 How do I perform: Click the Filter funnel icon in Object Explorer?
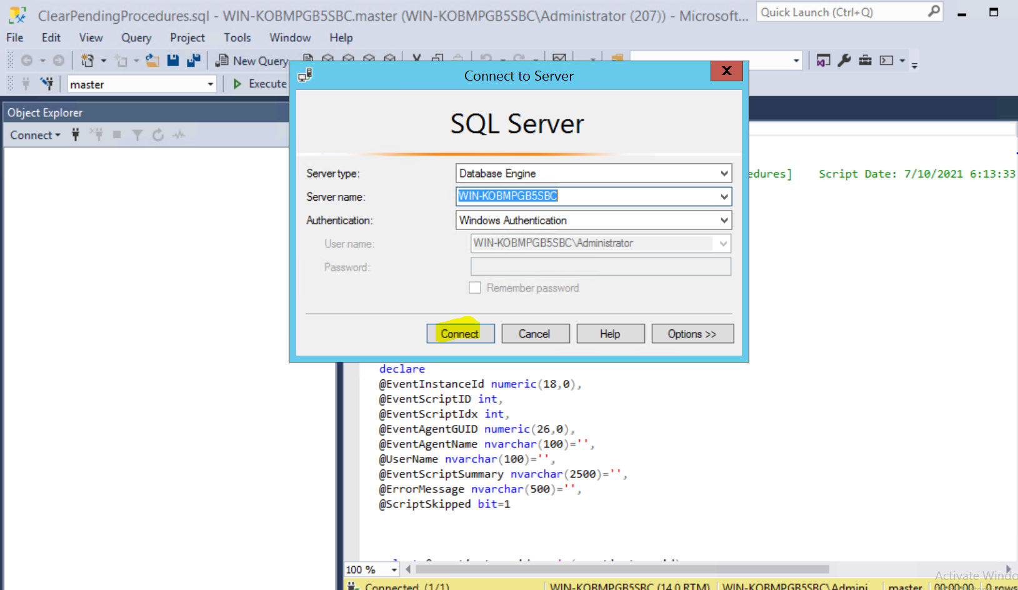(137, 135)
